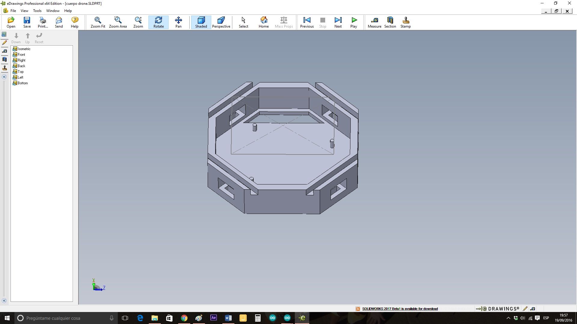Collapse bottom panel chevron at lower-left

pyautogui.click(x=4, y=301)
